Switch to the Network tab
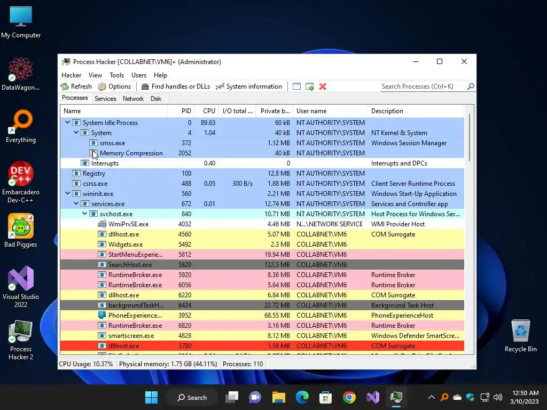The width and height of the screenshot is (547, 410). [x=133, y=99]
